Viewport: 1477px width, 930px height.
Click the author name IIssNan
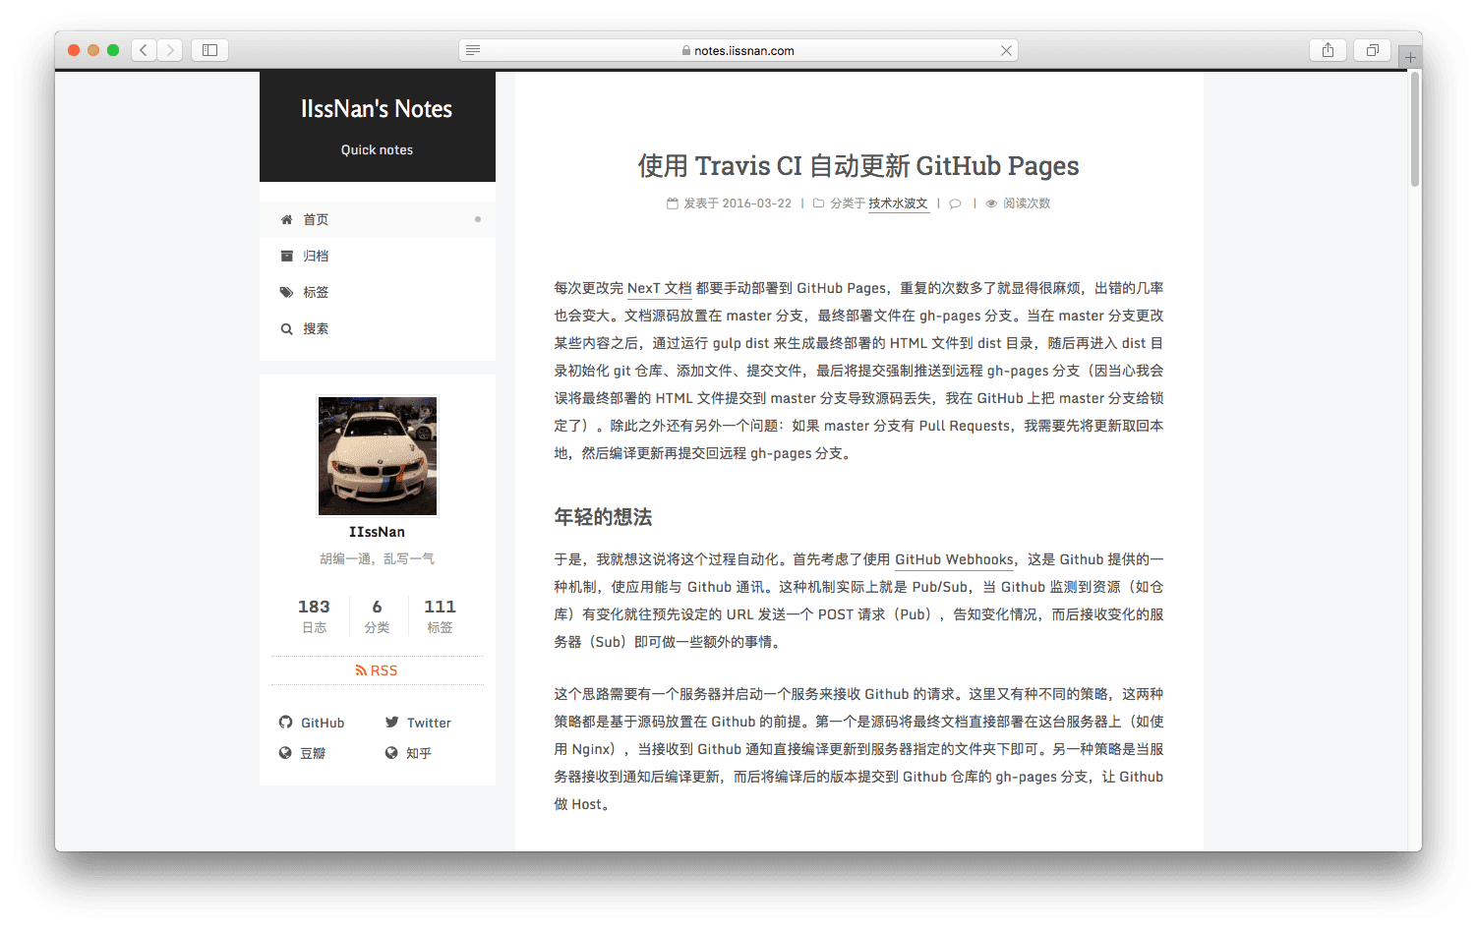click(x=377, y=532)
